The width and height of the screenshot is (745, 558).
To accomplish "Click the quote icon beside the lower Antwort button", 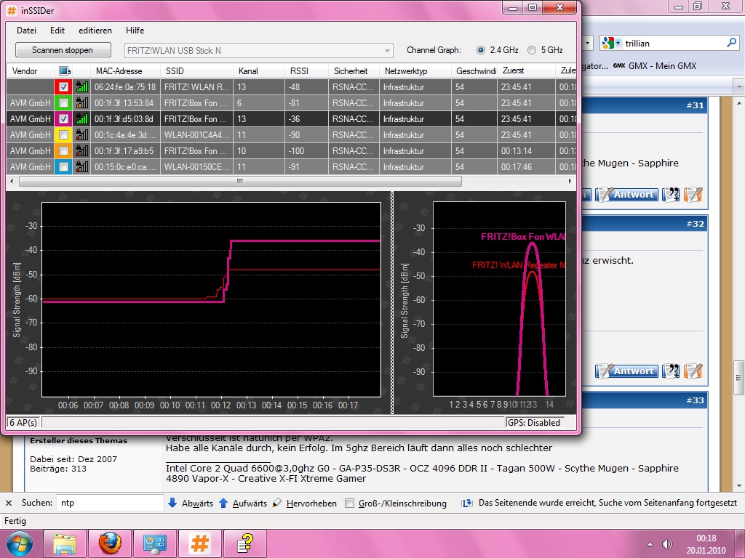I will [671, 371].
